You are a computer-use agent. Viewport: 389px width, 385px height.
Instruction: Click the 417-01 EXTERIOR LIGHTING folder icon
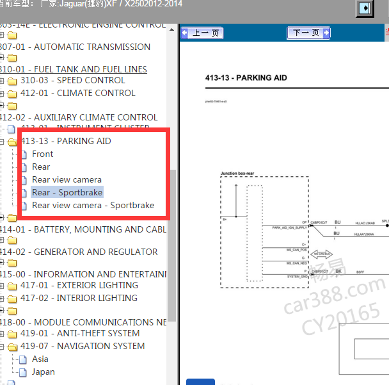pyautogui.click(x=12, y=286)
